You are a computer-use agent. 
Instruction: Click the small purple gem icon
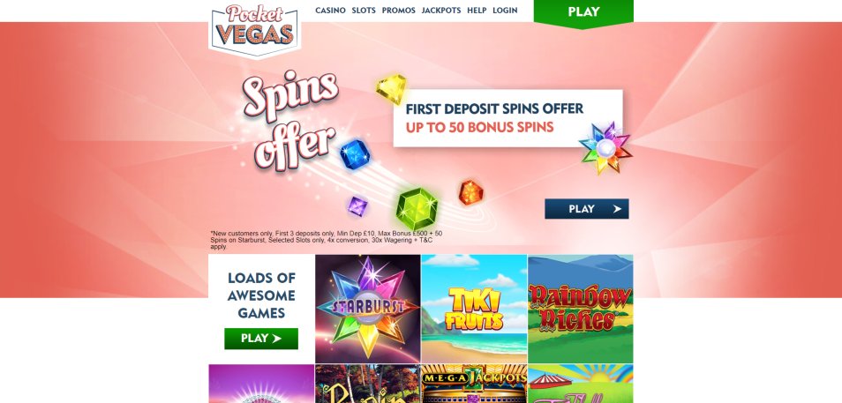point(357,206)
